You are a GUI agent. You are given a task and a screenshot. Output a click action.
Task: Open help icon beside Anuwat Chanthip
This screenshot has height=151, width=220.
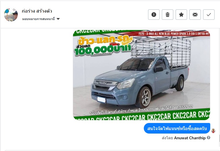pos(209,138)
